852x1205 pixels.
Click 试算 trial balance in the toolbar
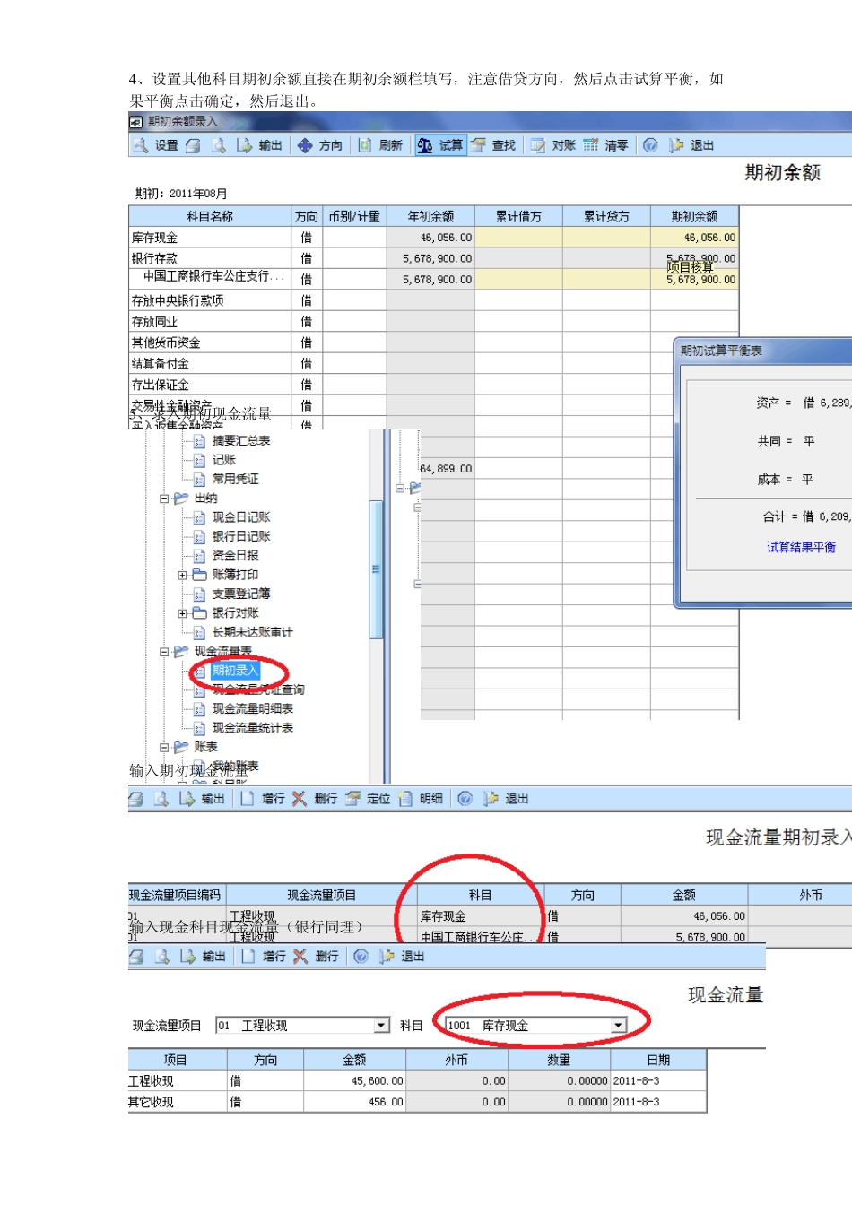[440, 145]
